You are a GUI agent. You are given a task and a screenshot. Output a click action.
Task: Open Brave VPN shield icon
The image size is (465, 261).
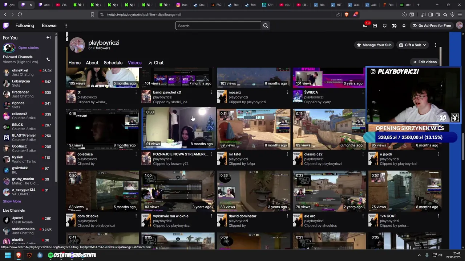[x=452, y=14]
